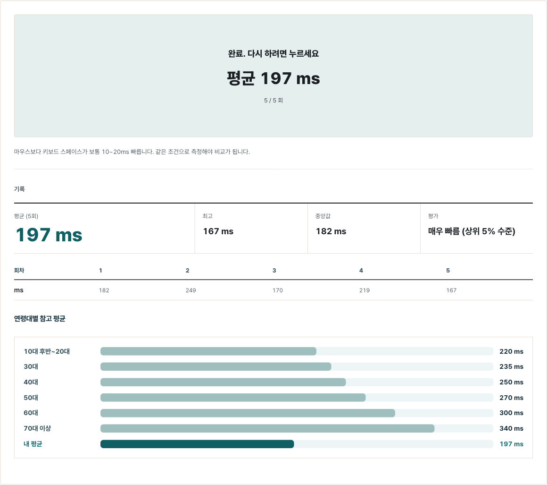This screenshot has width=547, height=485.
Task: Click the '270 ms' bar value
Action: [x=511, y=398]
